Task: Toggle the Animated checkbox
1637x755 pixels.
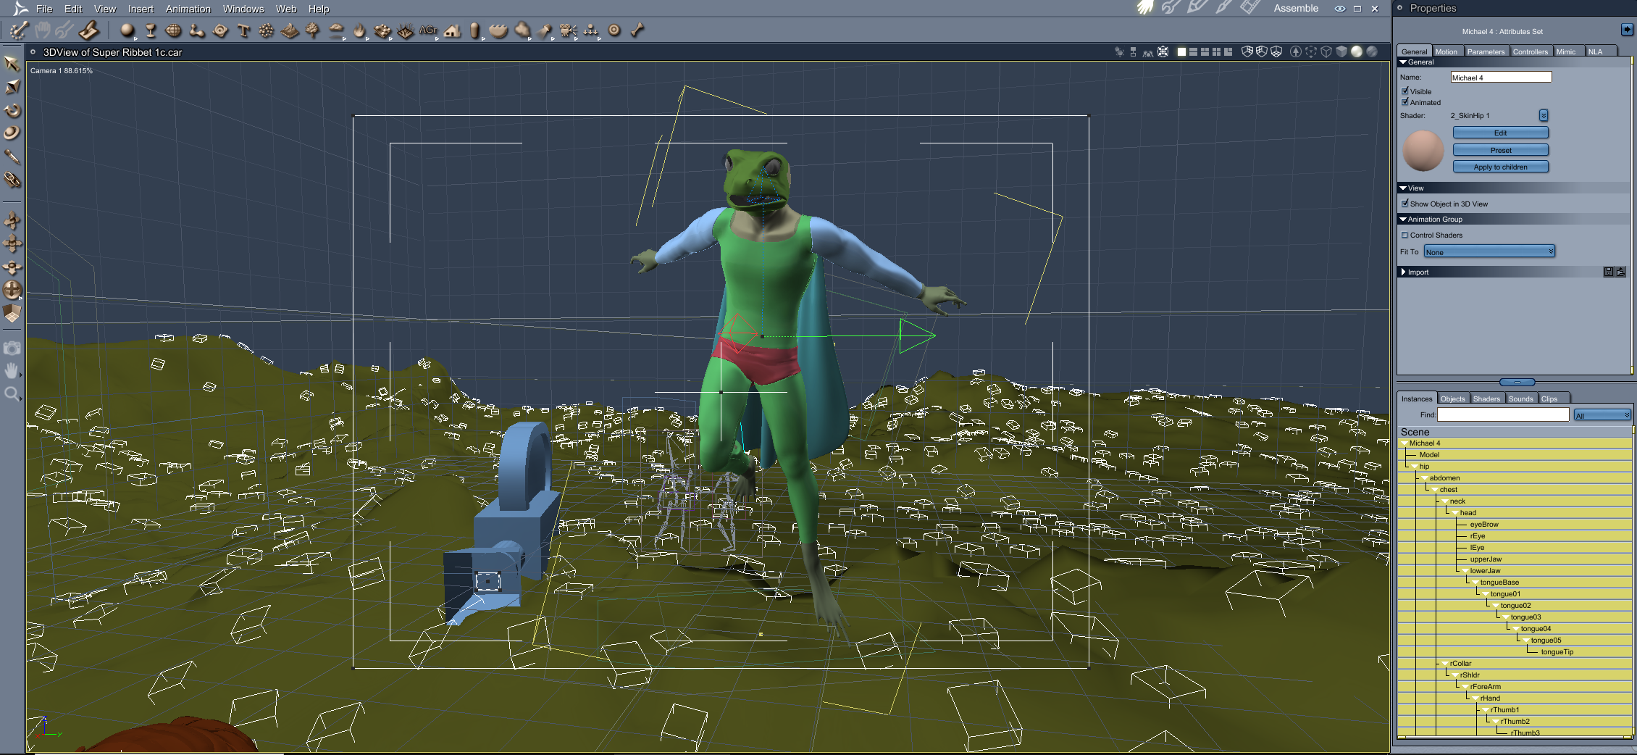Action: coord(1405,102)
